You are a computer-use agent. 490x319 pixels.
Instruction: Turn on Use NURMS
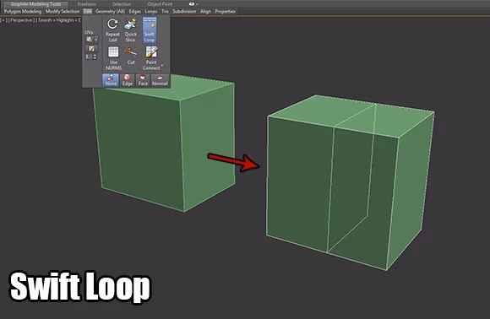point(113,58)
